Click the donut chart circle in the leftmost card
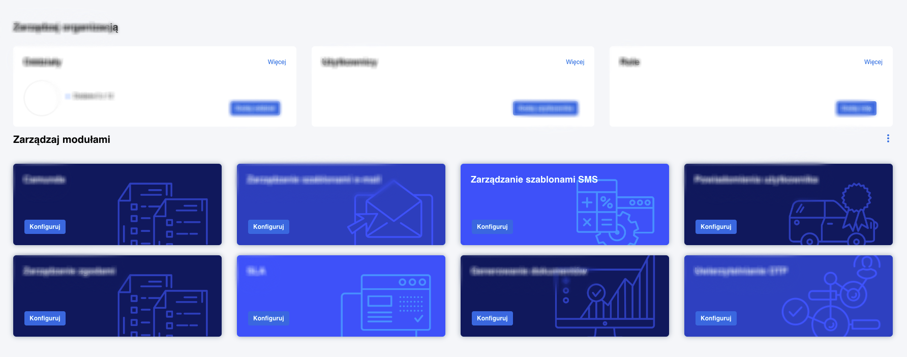Viewport: 907px width, 357px height. [x=42, y=98]
